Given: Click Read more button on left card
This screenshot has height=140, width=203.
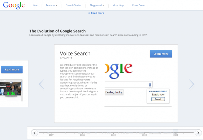Looking at the screenshot, I should (12, 69).
